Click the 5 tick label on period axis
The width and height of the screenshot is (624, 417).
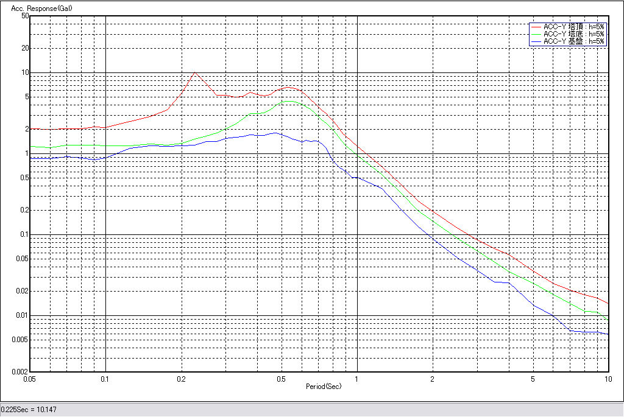tap(533, 379)
